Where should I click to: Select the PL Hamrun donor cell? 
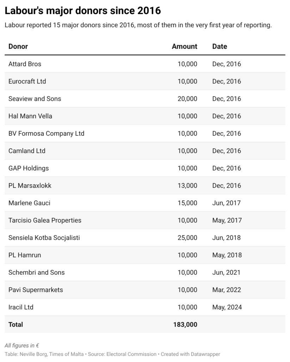tap(25, 255)
